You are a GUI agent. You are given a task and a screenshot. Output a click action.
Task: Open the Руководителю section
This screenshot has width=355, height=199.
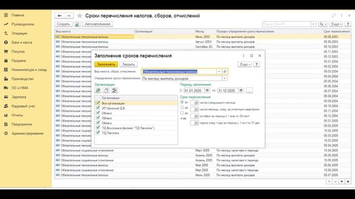tap(23, 24)
